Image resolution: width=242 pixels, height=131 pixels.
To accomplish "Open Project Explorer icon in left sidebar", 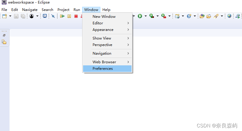I will (4, 42).
